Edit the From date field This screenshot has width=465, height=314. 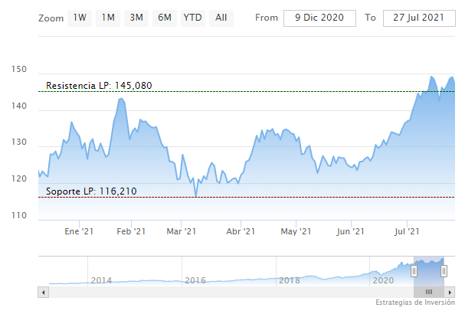coord(319,17)
